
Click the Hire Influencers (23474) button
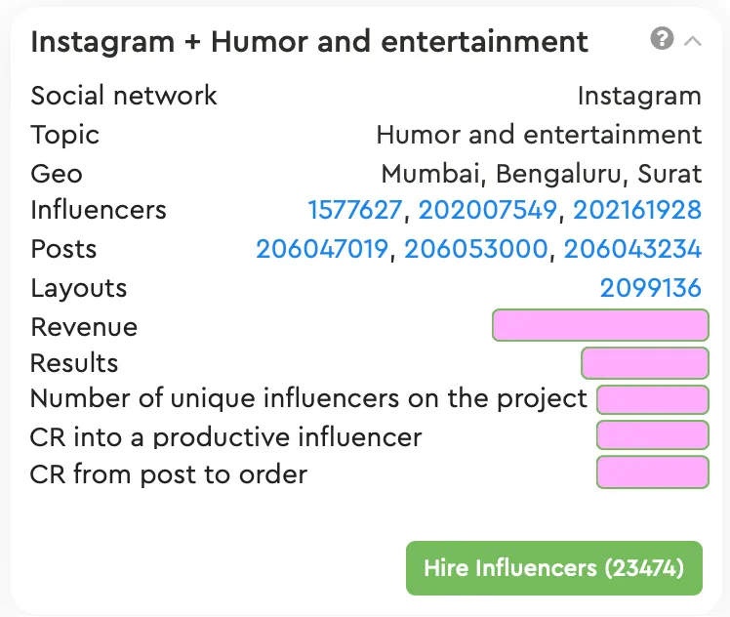tap(553, 568)
